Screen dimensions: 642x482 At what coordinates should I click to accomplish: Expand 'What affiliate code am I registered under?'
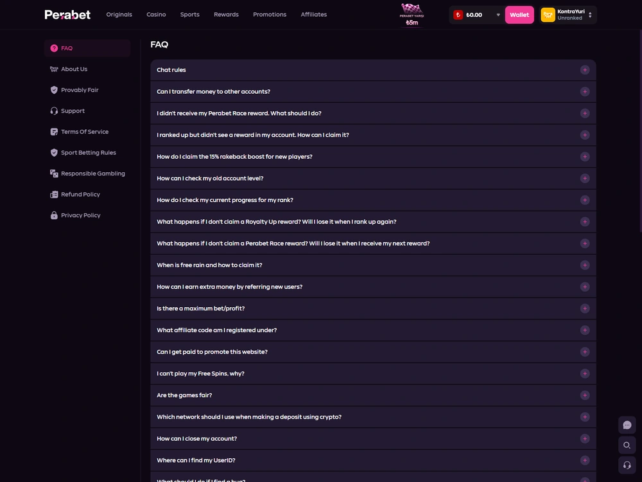click(x=373, y=330)
